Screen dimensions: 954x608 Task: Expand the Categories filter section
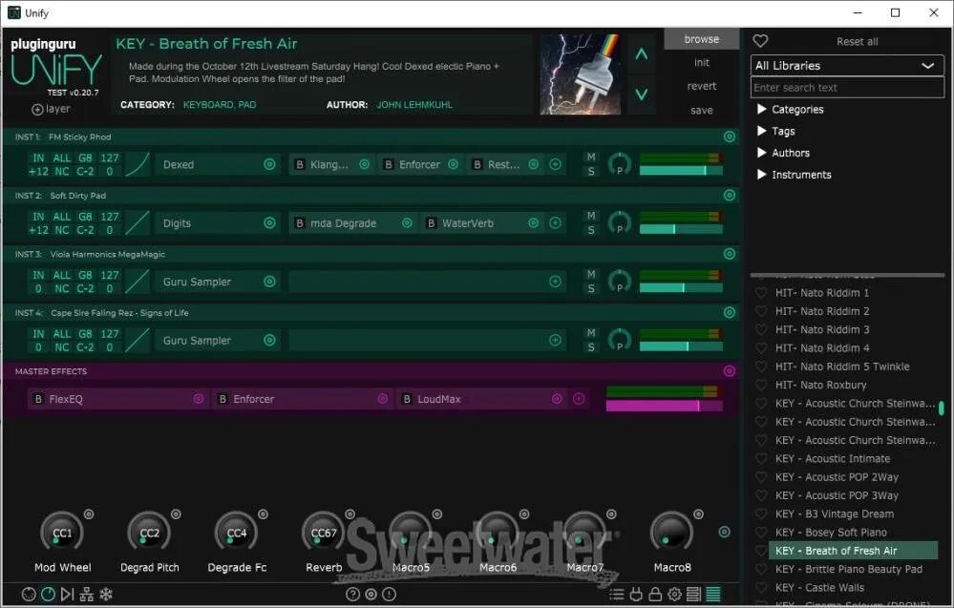(762, 110)
